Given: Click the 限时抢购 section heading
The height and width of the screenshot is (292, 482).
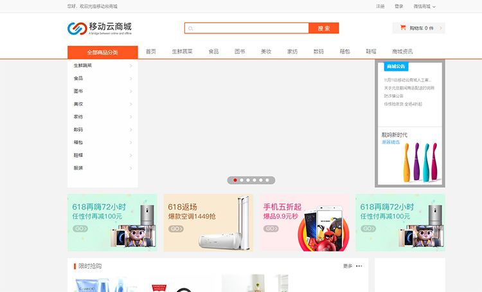Looking at the screenshot, I should [x=90, y=266].
